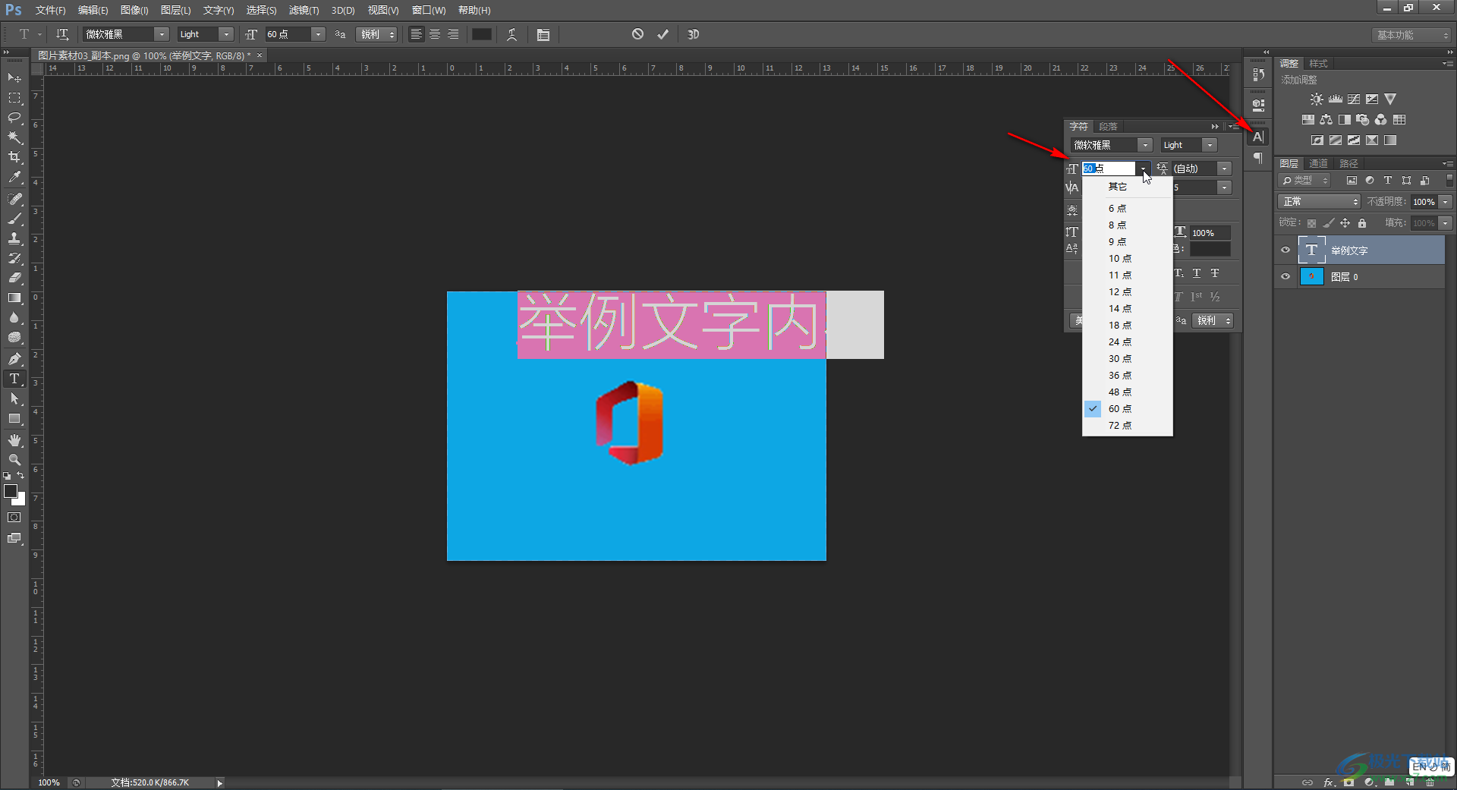Toggle Character and Paragraph panels button
Viewport: 1457px width, 790px height.
tap(543, 34)
